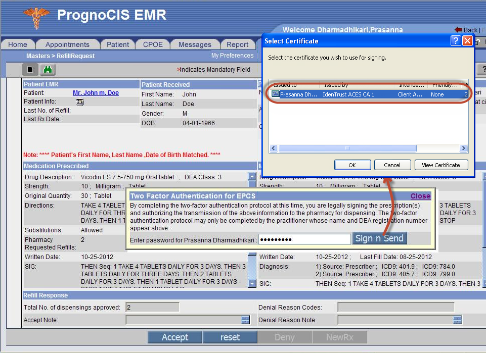This screenshot has width=486, height=353.
Task: Click the NewRx button
Action: click(x=340, y=337)
